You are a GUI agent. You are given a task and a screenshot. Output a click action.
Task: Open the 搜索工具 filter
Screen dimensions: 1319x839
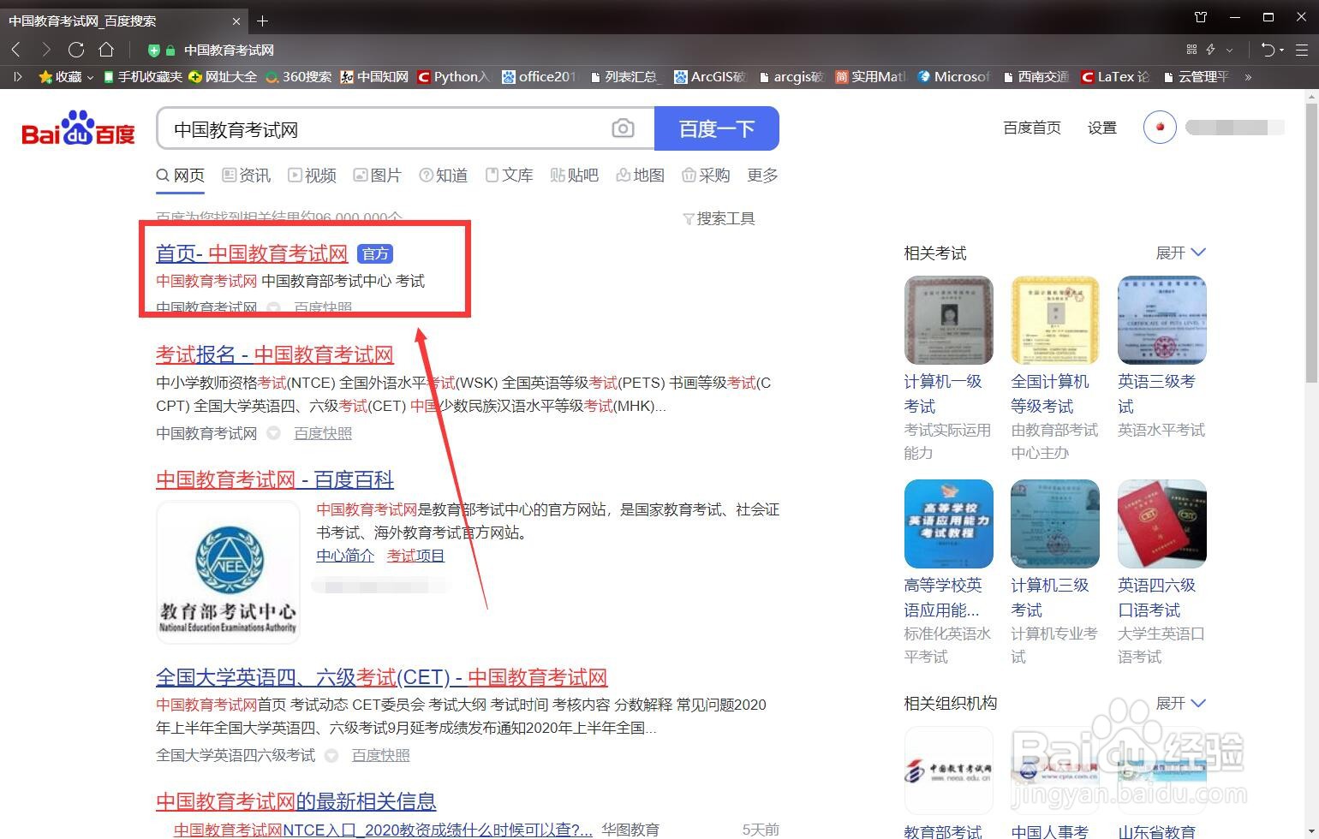[x=719, y=219]
